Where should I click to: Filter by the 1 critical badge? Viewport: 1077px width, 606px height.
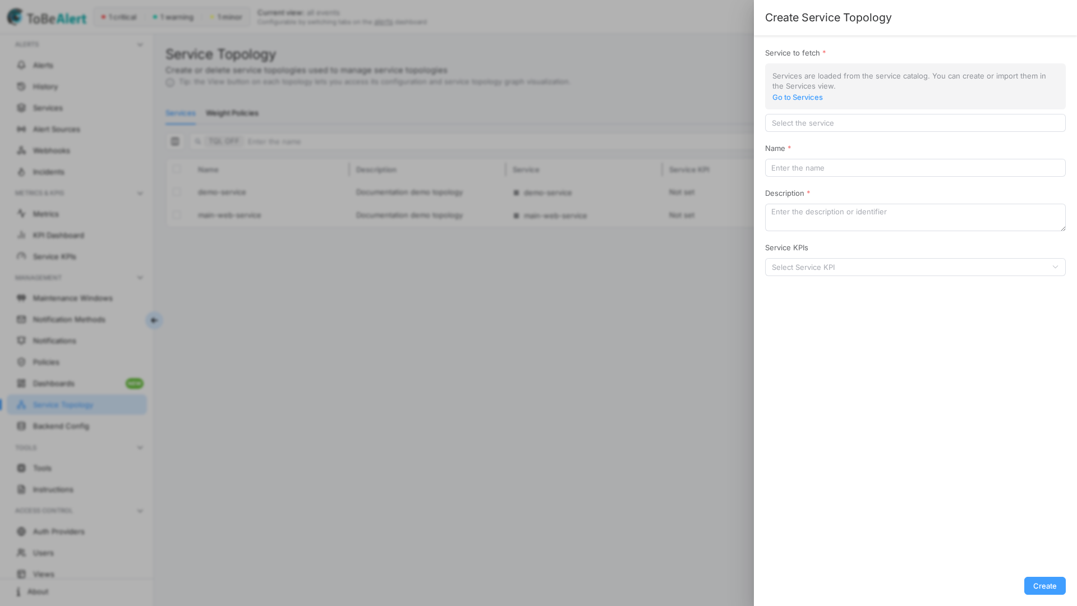[x=119, y=17]
